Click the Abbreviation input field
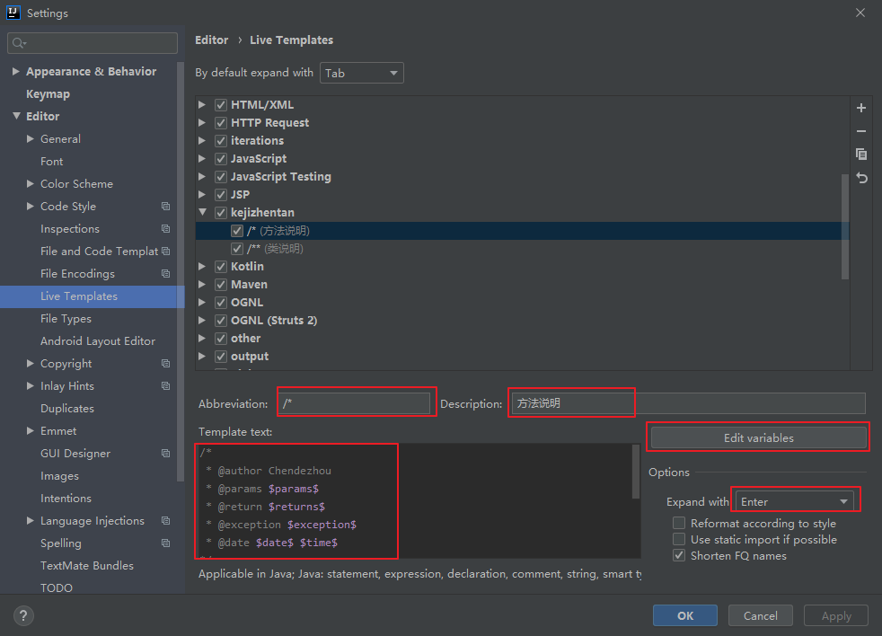 356,403
